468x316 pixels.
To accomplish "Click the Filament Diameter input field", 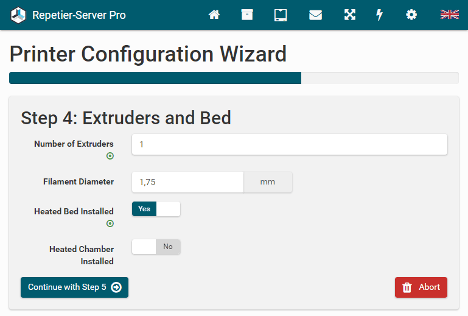I will 187,181.
